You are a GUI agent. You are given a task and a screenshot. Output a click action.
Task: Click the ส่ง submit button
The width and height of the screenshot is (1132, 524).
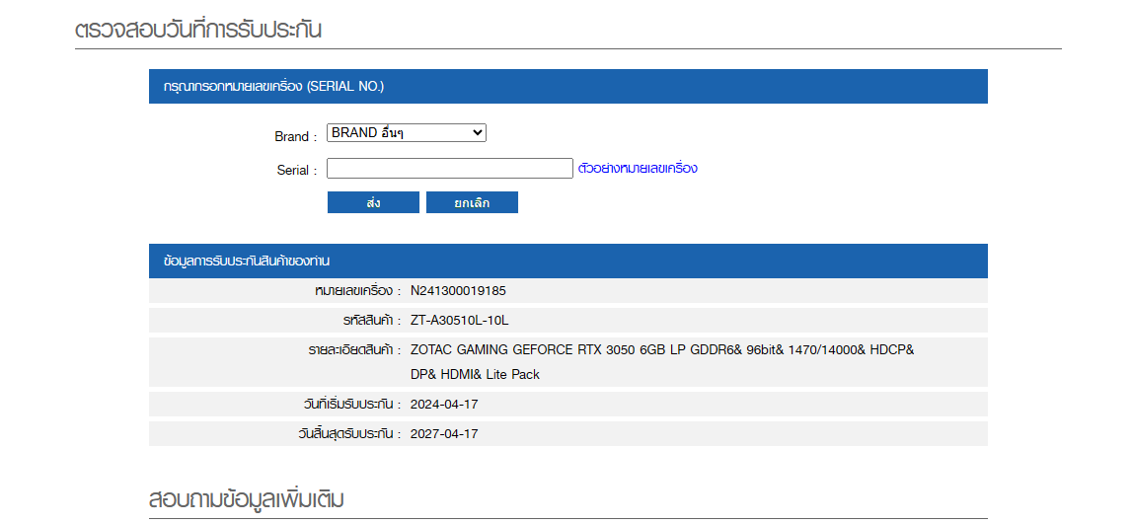373,203
